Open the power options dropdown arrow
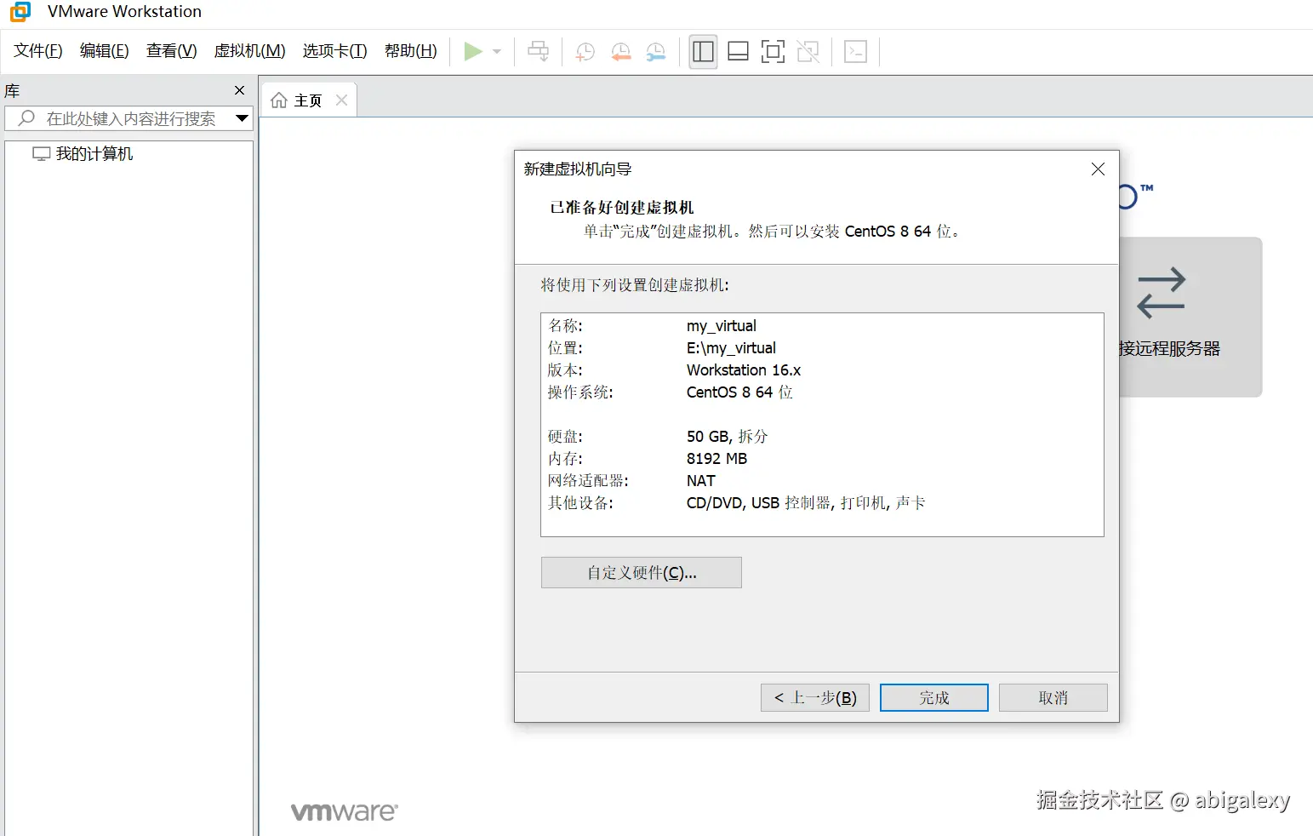Viewport: 1313px width, 836px height. click(496, 51)
